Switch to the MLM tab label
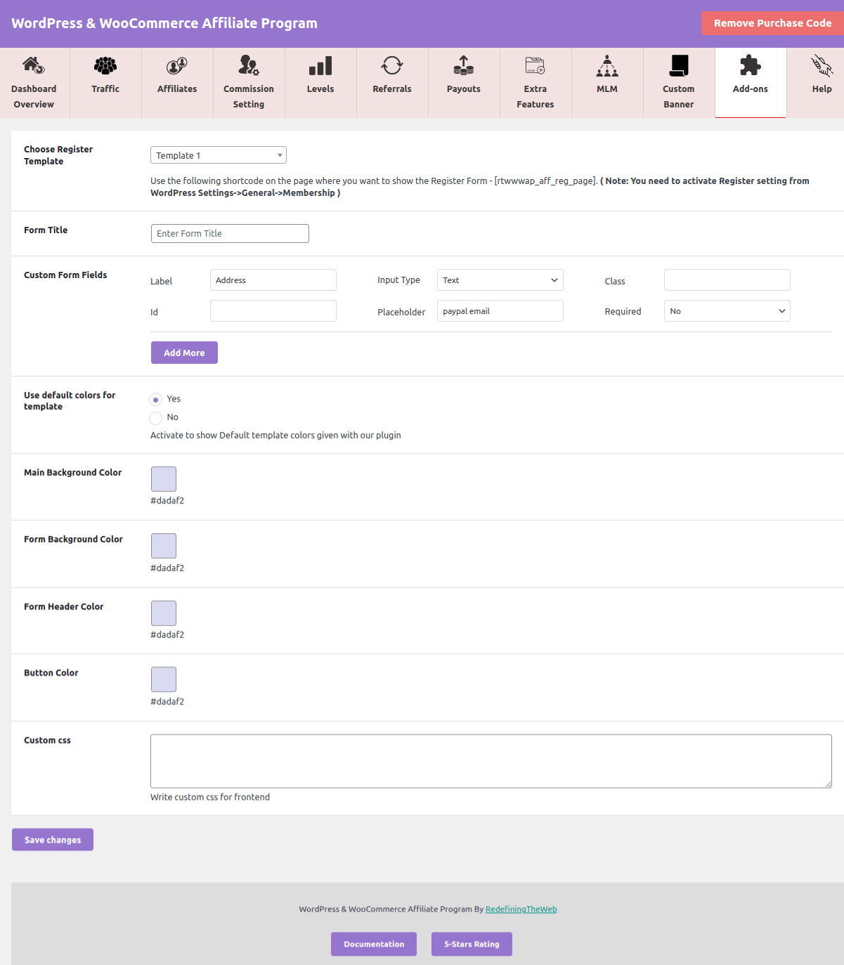 coord(607,89)
